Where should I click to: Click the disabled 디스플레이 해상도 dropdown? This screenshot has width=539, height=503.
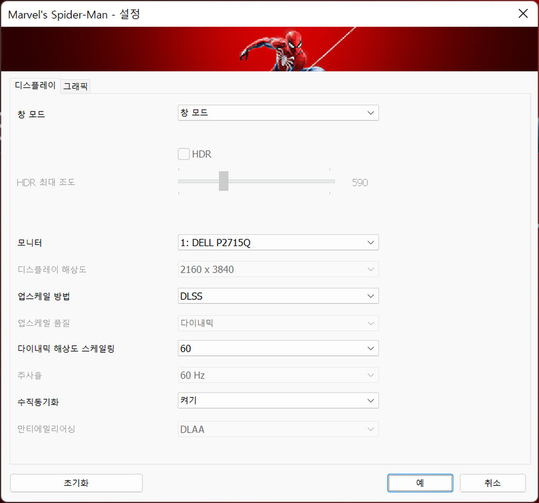pos(278,269)
